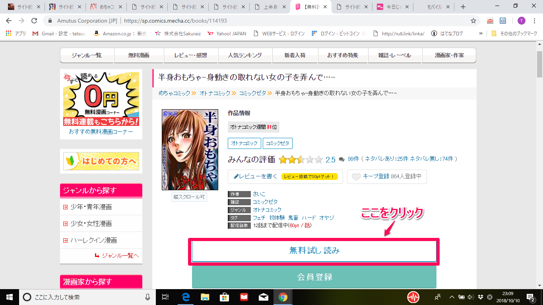Click the レビューを書く button
The image size is (543, 305).
285,177
